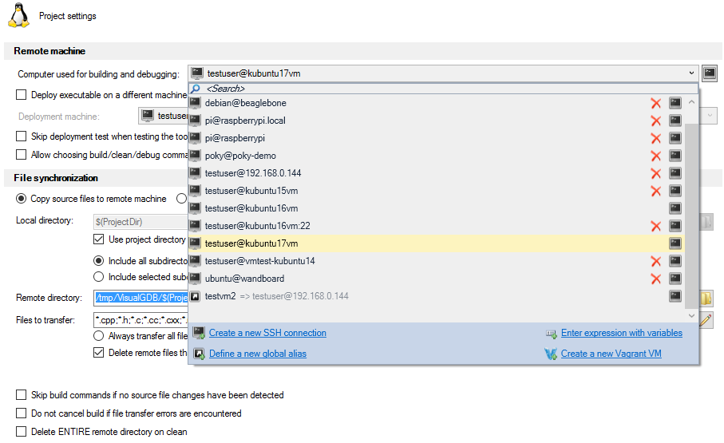Image resolution: width=724 pixels, height=443 pixels.
Task: Delete the pi@raspberrypi connection
Action: [655, 138]
